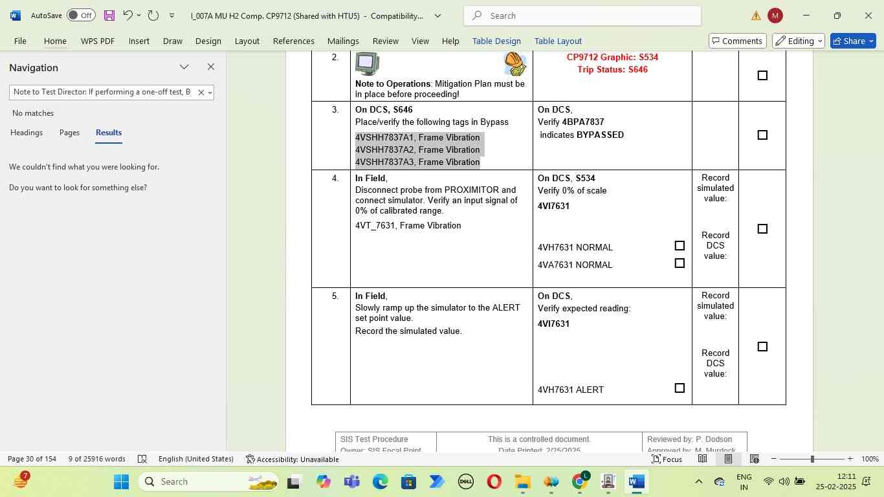Click English (United States) language indicator
884x497 pixels.
196,459
